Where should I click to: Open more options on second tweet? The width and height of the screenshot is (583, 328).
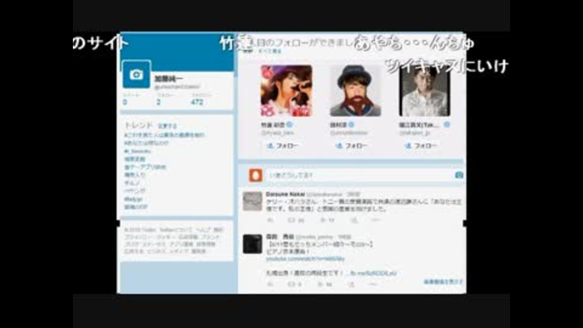[x=373, y=284]
